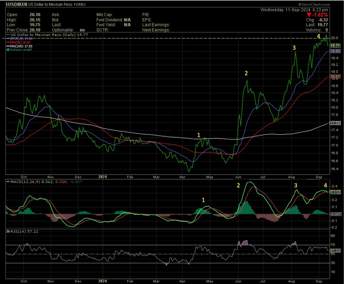Image resolution: width=344 pixels, height=284 pixels.
Task: Click the 19.77 last price axis tag
Action: (x=336, y=45)
